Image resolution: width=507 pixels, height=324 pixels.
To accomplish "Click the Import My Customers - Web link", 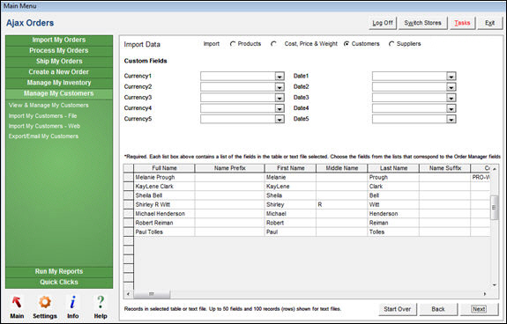I will tap(44, 126).
